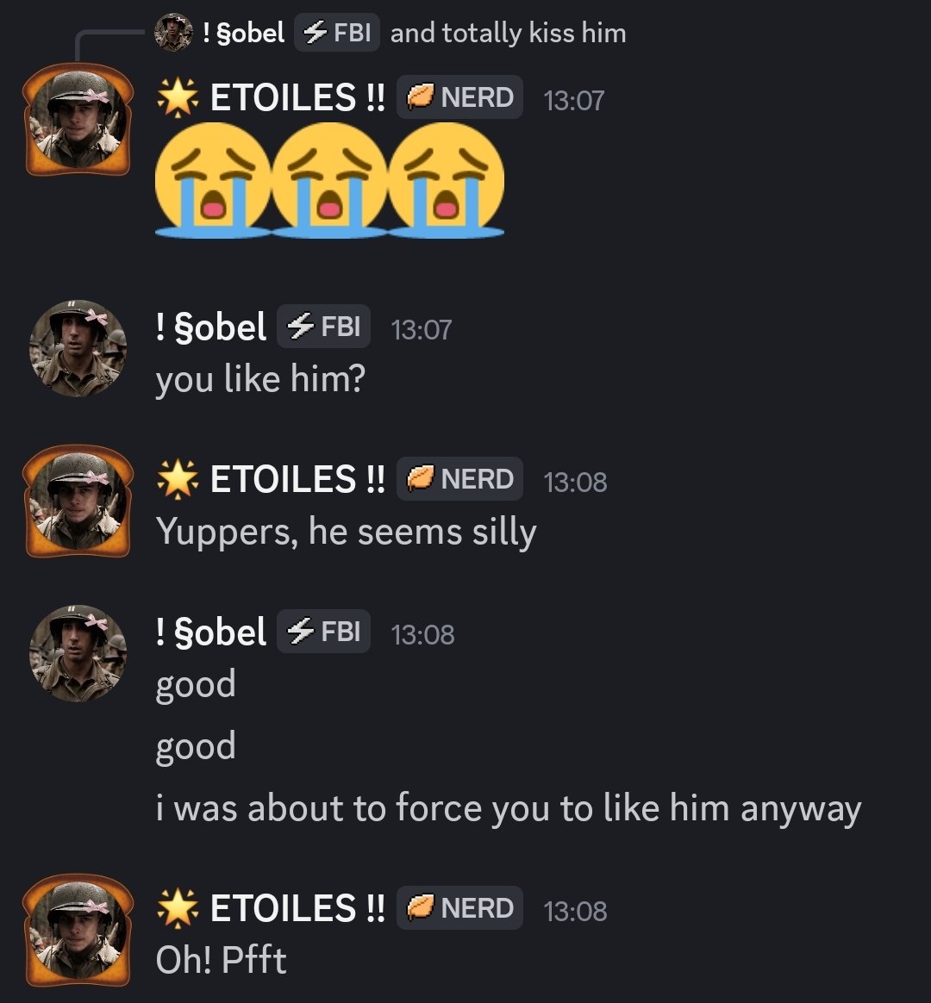Select the message "i was about to force you to like him anyway"
This screenshot has height=1003, width=931.
[x=509, y=808]
